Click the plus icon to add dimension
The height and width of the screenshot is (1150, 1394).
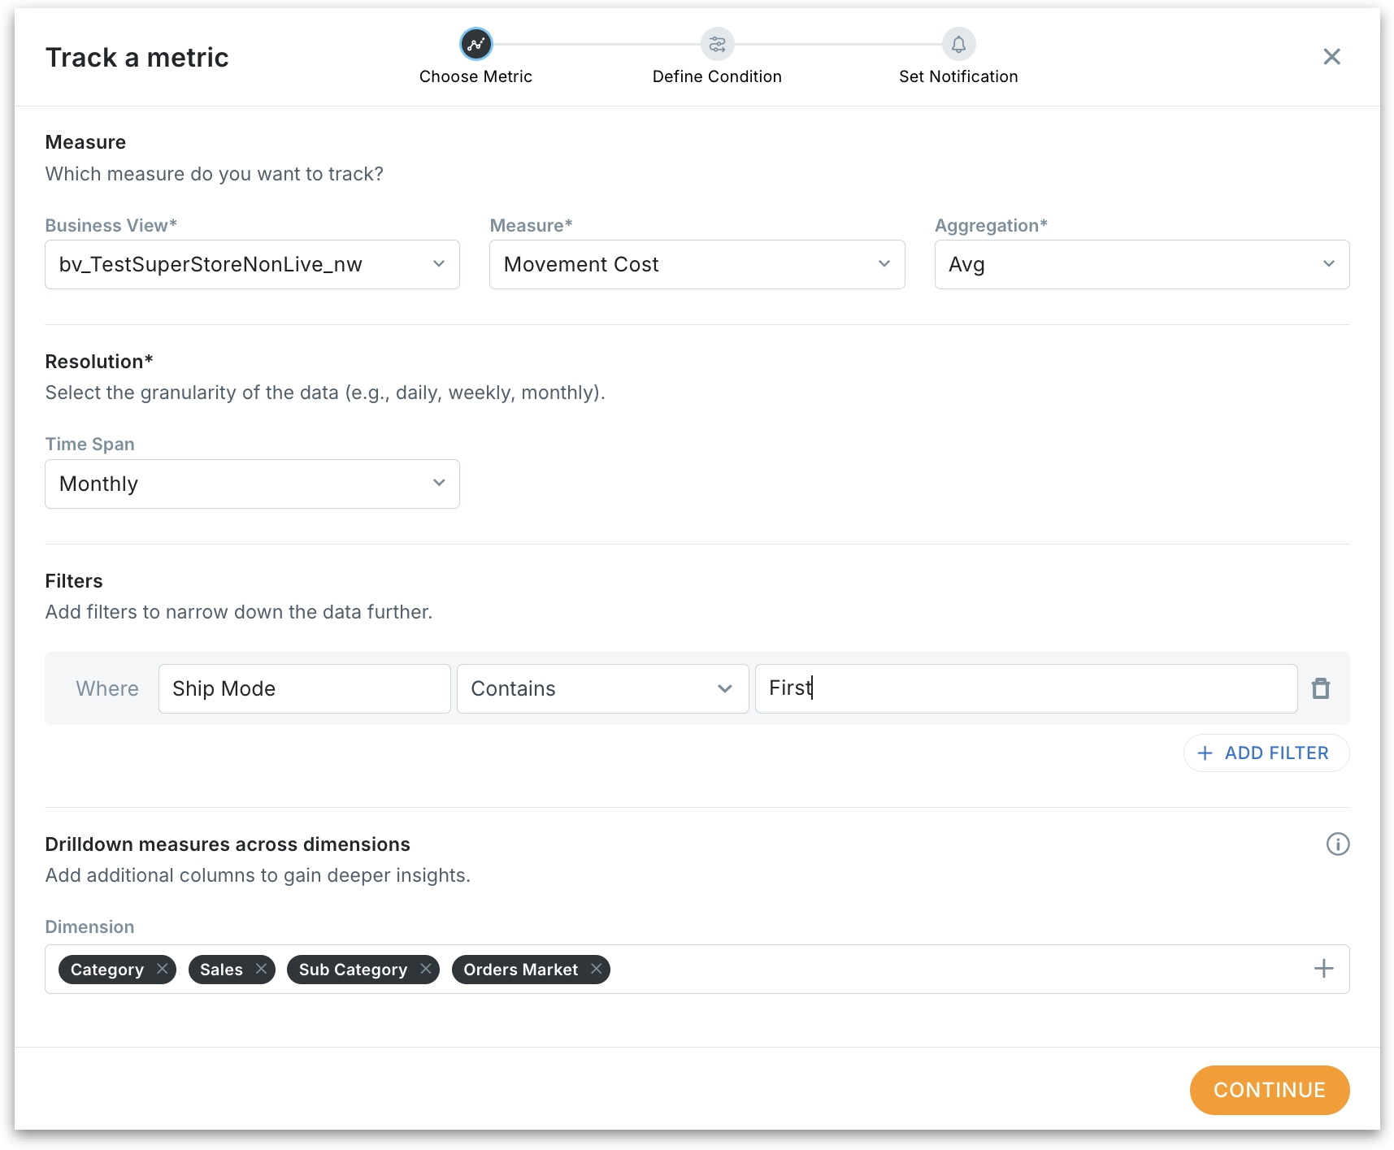[x=1323, y=969]
